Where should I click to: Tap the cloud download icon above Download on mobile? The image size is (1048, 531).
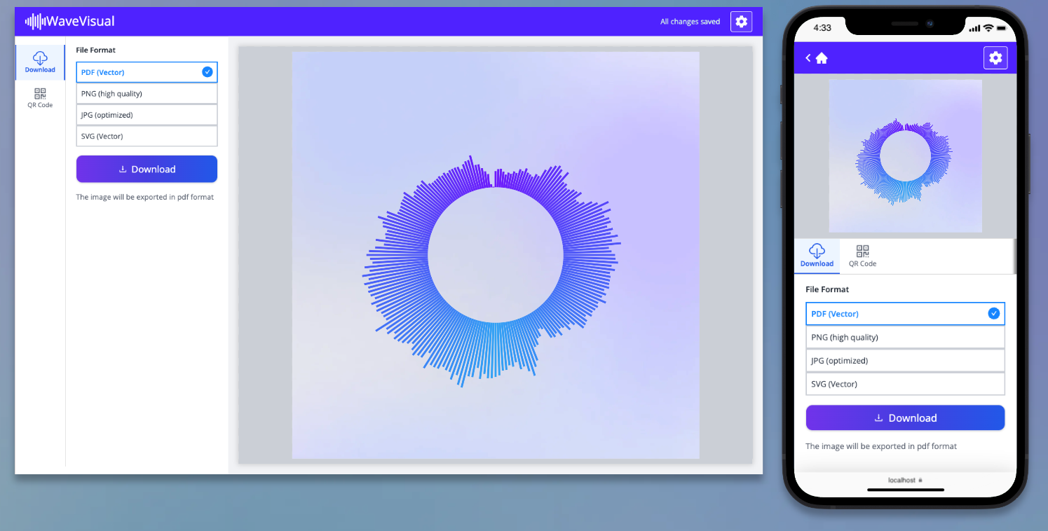[x=817, y=251]
